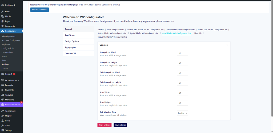Click the Users person icon
Viewport: 273px width, 133px height.
[x=3, y=121]
